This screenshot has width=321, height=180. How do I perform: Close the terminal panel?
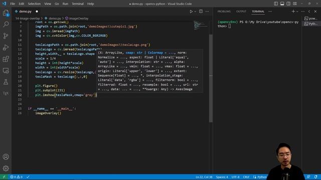315,11
